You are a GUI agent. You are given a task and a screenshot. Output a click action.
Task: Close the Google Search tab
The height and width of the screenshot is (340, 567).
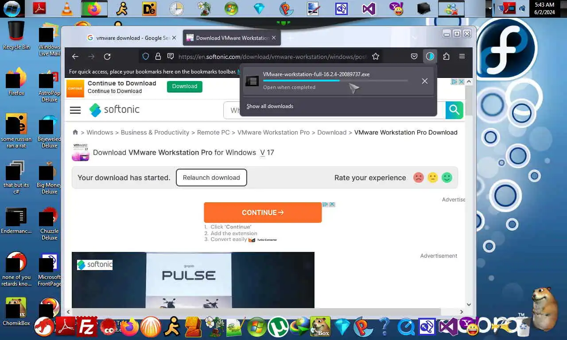point(174,38)
